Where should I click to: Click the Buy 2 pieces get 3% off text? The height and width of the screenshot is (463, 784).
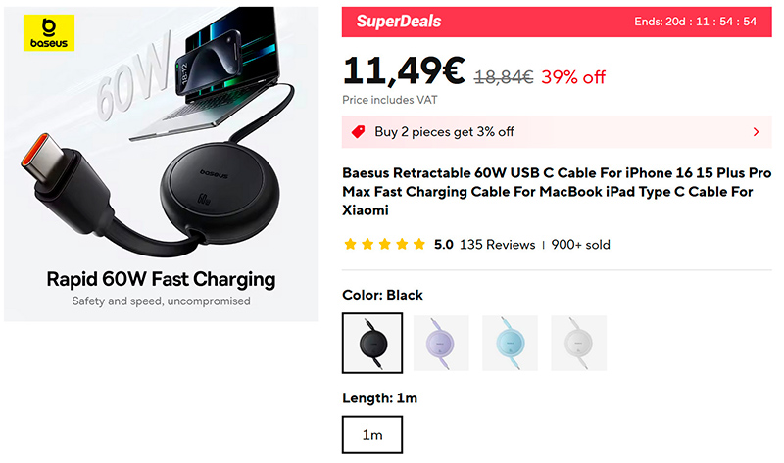point(444,131)
